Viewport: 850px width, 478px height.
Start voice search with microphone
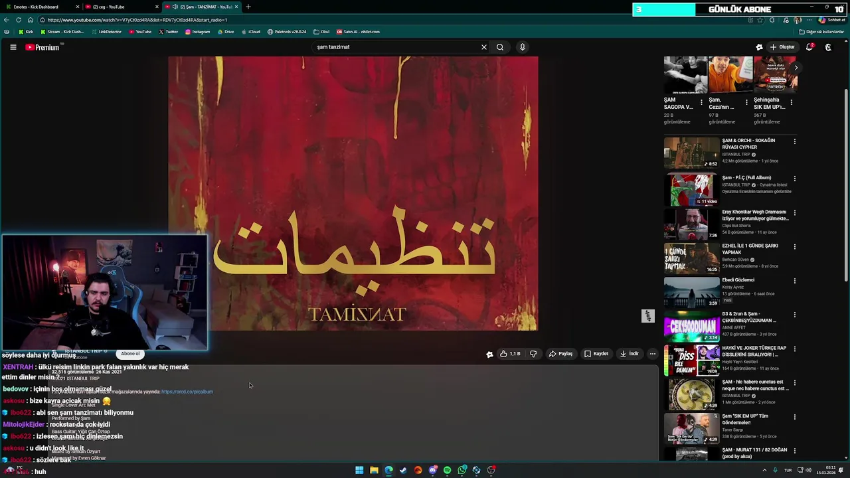click(x=523, y=47)
